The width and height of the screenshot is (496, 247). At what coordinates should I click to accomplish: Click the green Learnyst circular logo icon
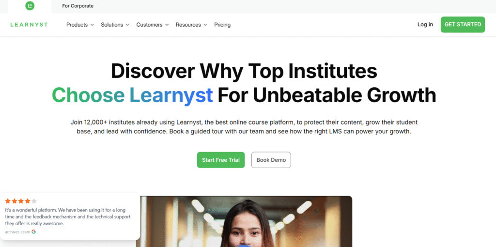point(30,6)
